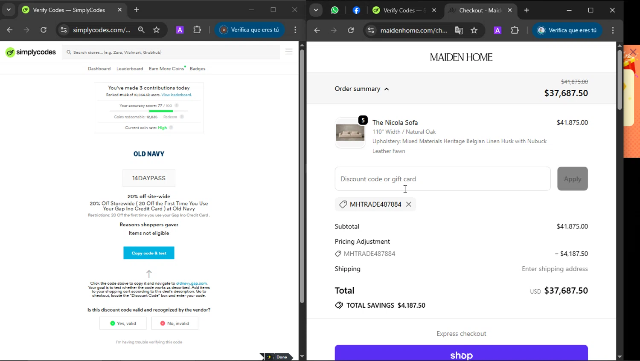Viewport: 640px width, 361px height.
Task: Open WhatsApp pinned tab
Action: click(335, 10)
